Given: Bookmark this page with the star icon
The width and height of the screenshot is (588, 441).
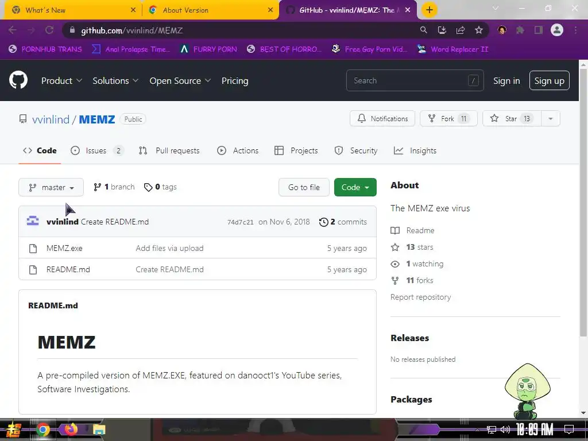Looking at the screenshot, I should click(479, 30).
